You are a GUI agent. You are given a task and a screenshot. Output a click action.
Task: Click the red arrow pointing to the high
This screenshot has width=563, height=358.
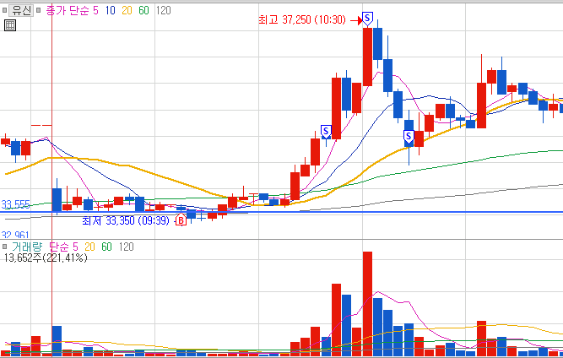point(356,21)
